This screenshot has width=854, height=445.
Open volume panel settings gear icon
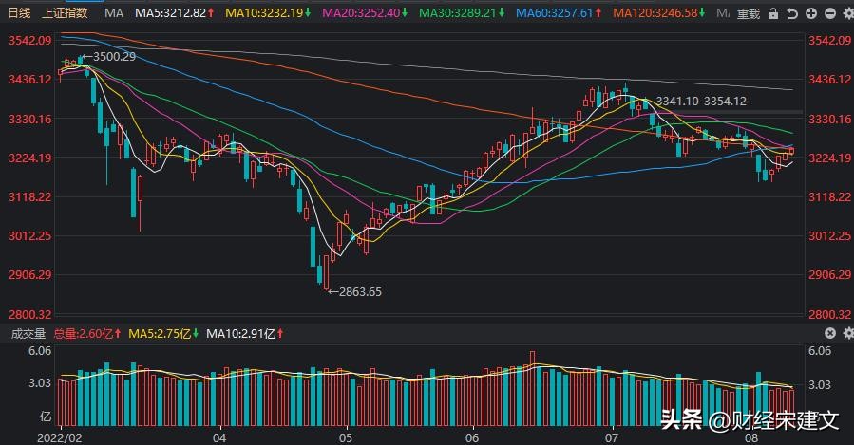[x=848, y=333]
